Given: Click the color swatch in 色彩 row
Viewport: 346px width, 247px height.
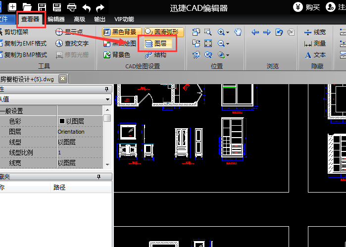Looking at the screenshot, I should (62, 121).
